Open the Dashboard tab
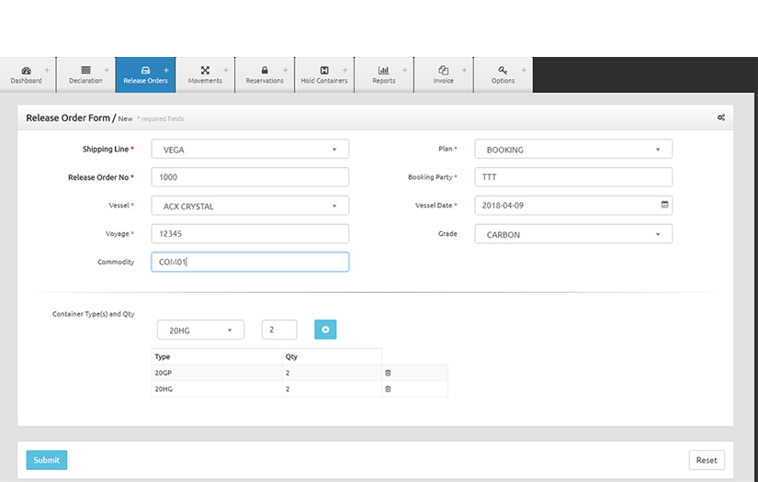This screenshot has width=758, height=482. tap(26, 75)
